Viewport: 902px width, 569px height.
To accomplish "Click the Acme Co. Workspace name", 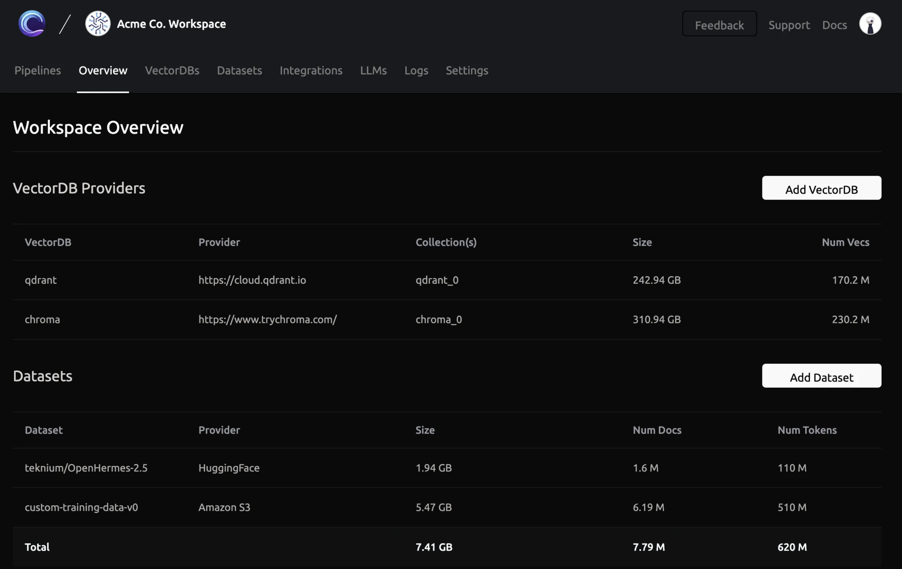I will [x=171, y=24].
